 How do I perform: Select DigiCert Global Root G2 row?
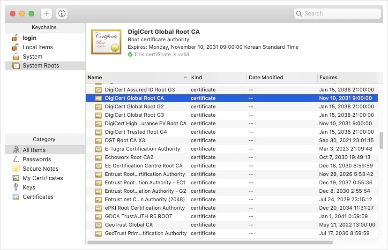[x=231, y=106]
